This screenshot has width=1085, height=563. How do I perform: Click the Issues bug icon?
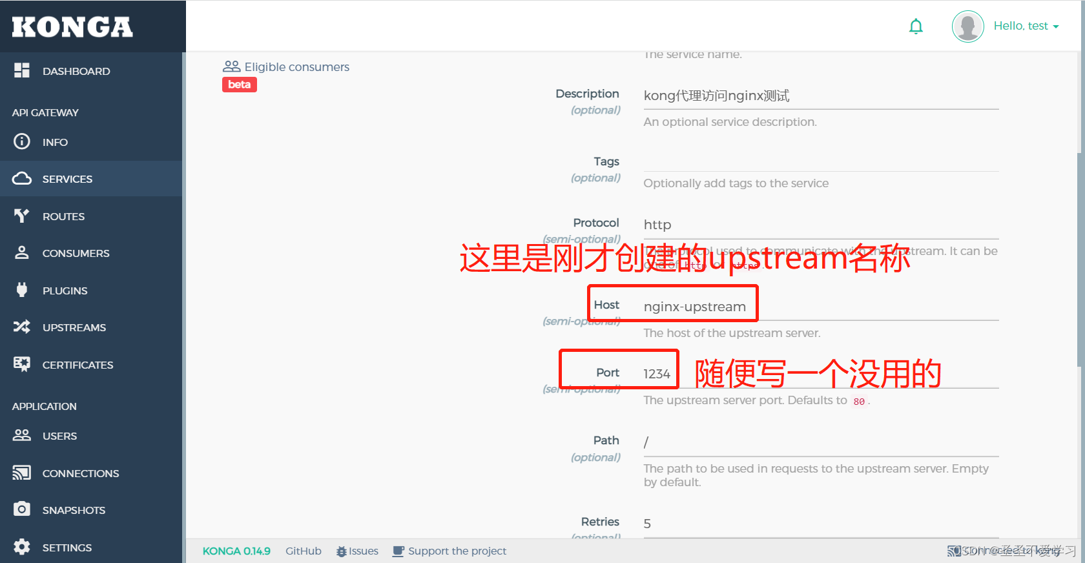click(x=342, y=551)
